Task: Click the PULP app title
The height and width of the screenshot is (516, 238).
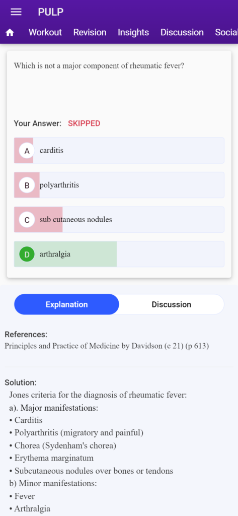Action: coord(51,12)
